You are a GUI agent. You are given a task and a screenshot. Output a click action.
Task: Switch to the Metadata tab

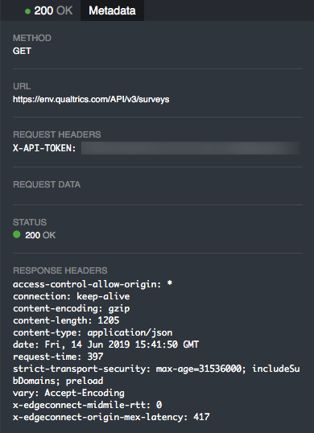(x=112, y=10)
